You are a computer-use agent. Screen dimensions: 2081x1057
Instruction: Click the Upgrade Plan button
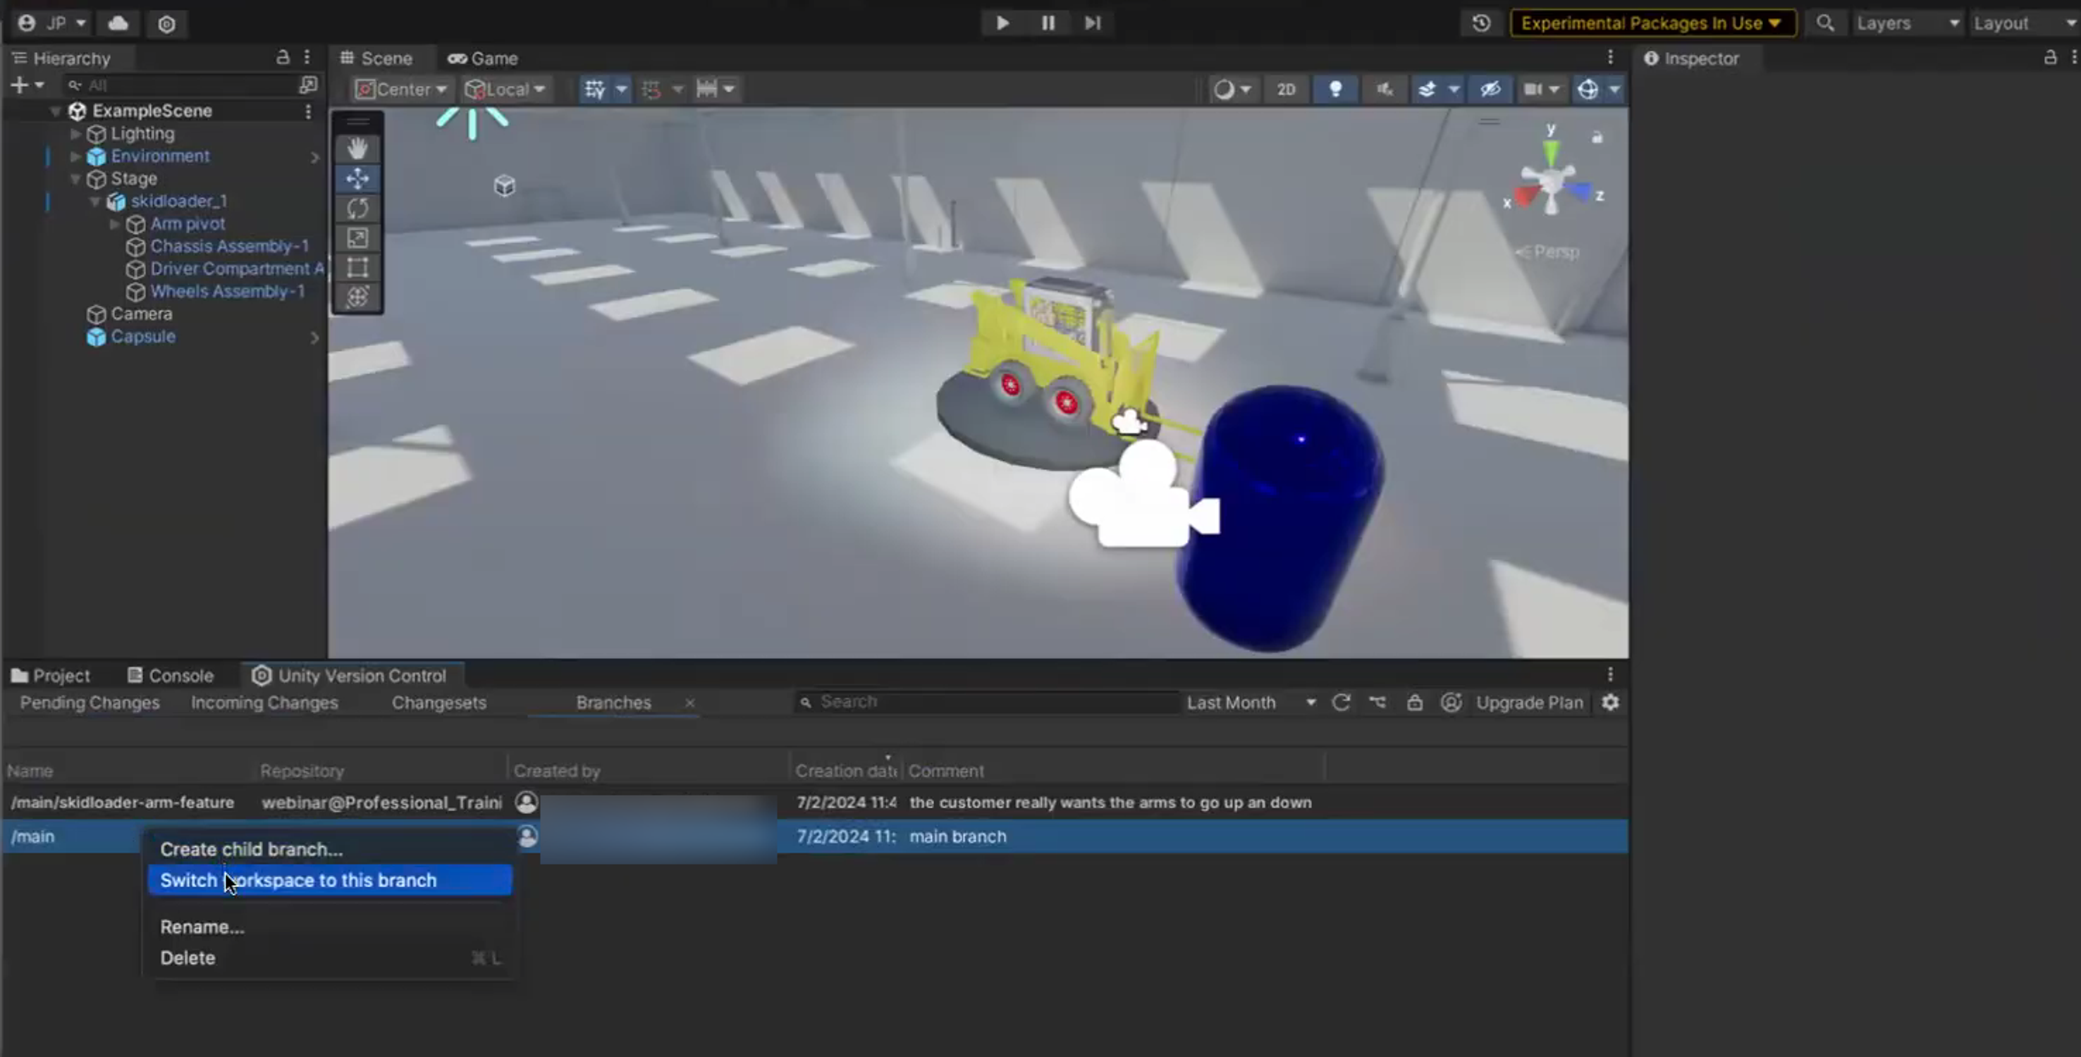point(1529,703)
